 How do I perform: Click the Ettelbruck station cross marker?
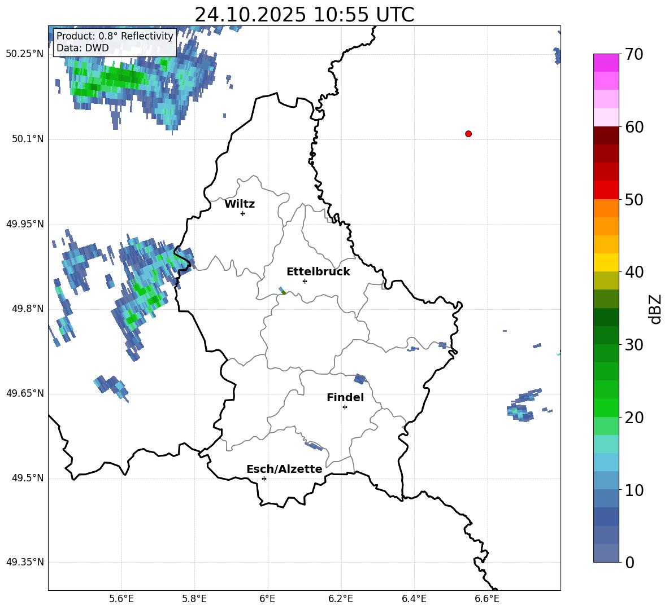click(305, 281)
